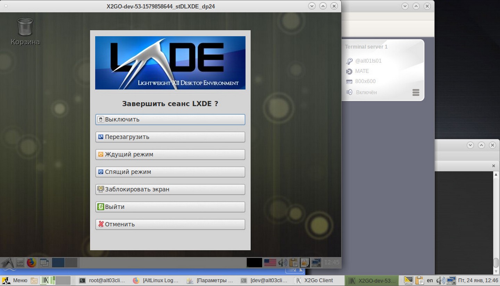Click Выйти to log out
This screenshot has height=286, width=500.
[170, 207]
